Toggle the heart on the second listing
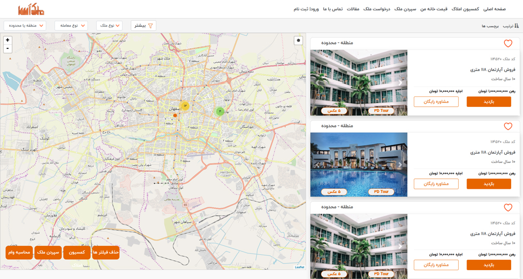Viewport: 523px width, 279px height. click(508, 126)
